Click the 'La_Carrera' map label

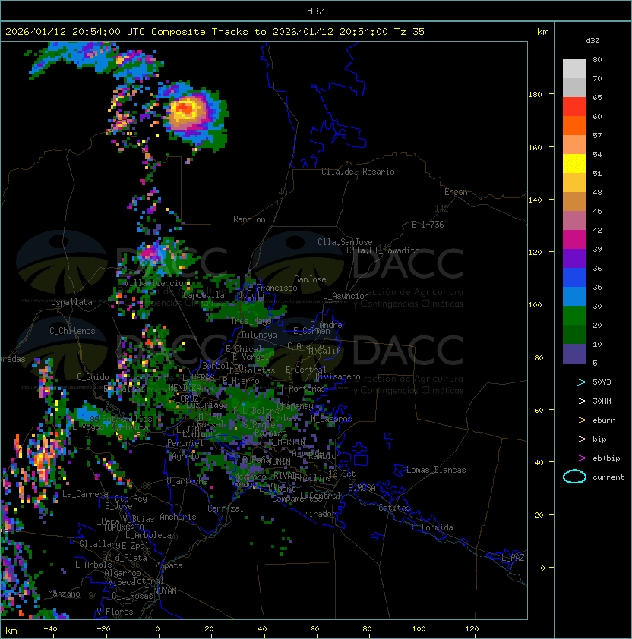[x=85, y=494]
